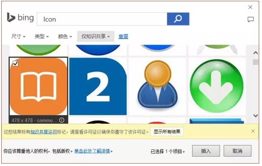
Task: Select the blue number 2 icon image
Action: pyautogui.click(x=98, y=87)
